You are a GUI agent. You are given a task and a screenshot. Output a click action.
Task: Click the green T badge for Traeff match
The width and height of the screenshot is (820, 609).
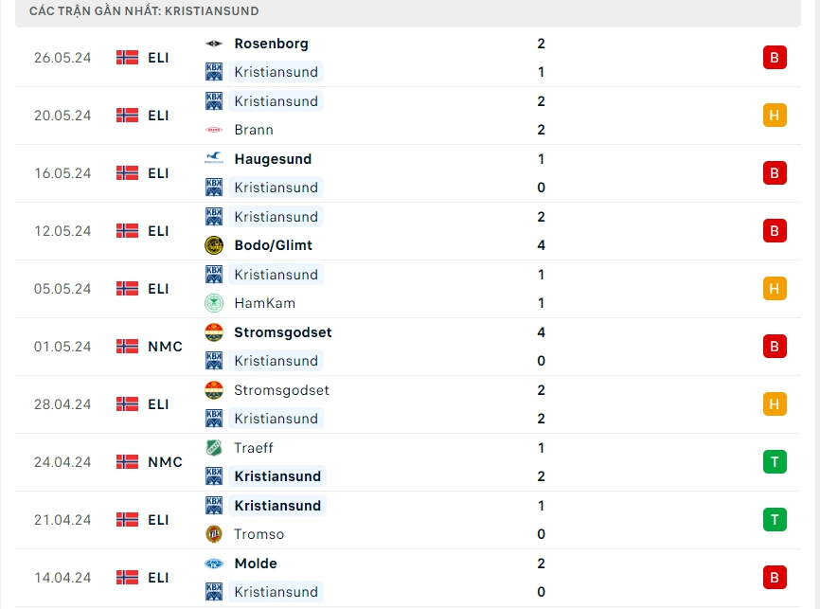point(775,462)
